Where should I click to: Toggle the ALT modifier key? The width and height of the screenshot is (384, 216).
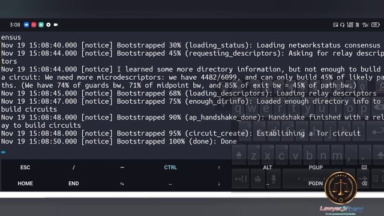click(268, 167)
